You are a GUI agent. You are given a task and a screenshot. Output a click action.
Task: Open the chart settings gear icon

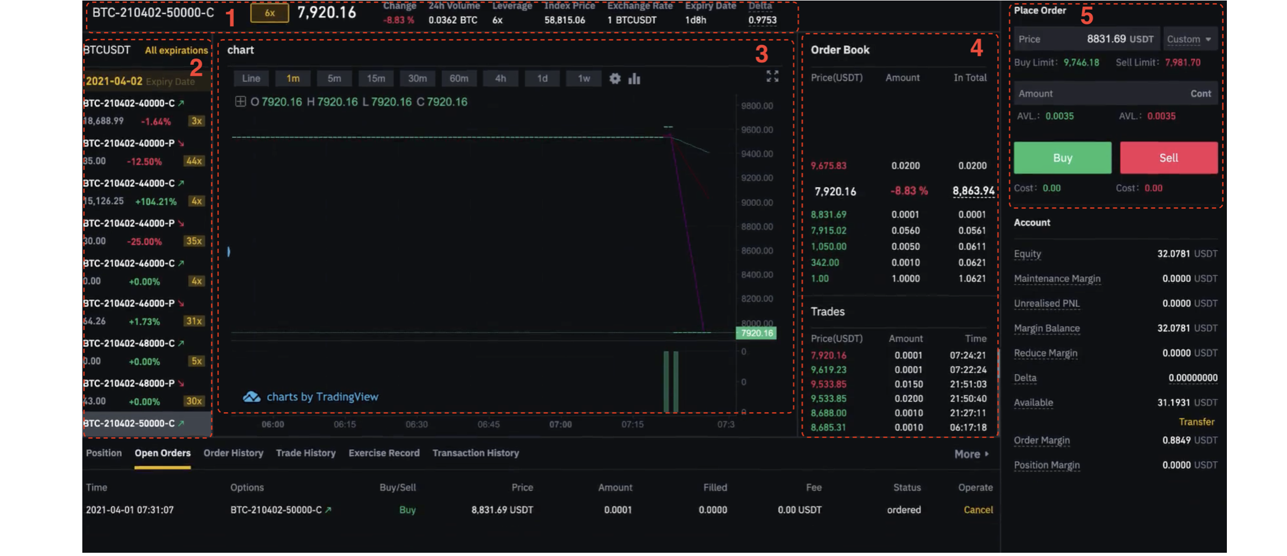tap(615, 79)
